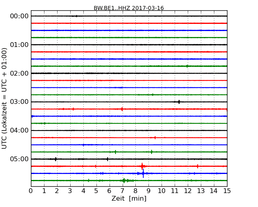Click the largest blue spike near 8.6 minutes
The width and height of the screenshot is (258, 207).
143,173
